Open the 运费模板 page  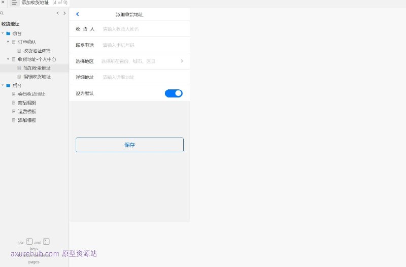[27, 111]
